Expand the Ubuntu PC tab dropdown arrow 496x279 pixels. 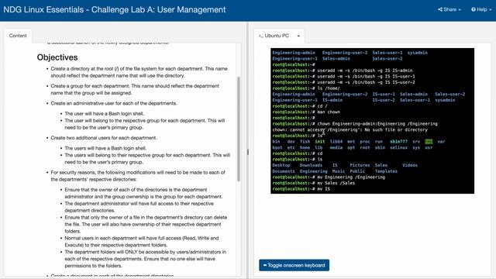pyautogui.click(x=298, y=36)
